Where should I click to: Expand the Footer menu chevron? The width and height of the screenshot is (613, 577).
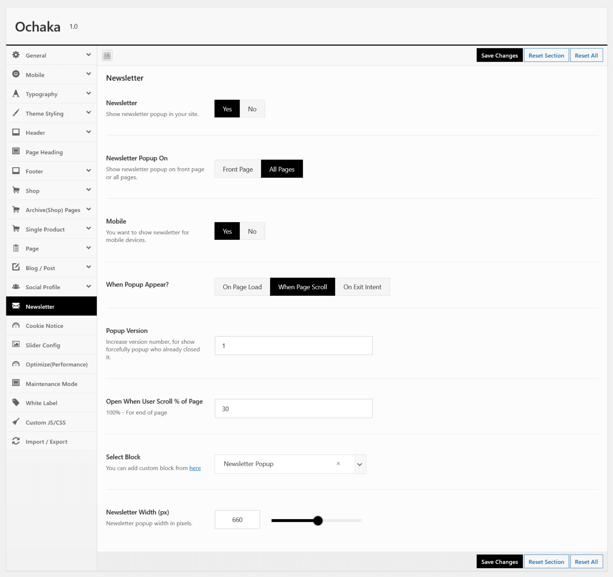(x=89, y=171)
